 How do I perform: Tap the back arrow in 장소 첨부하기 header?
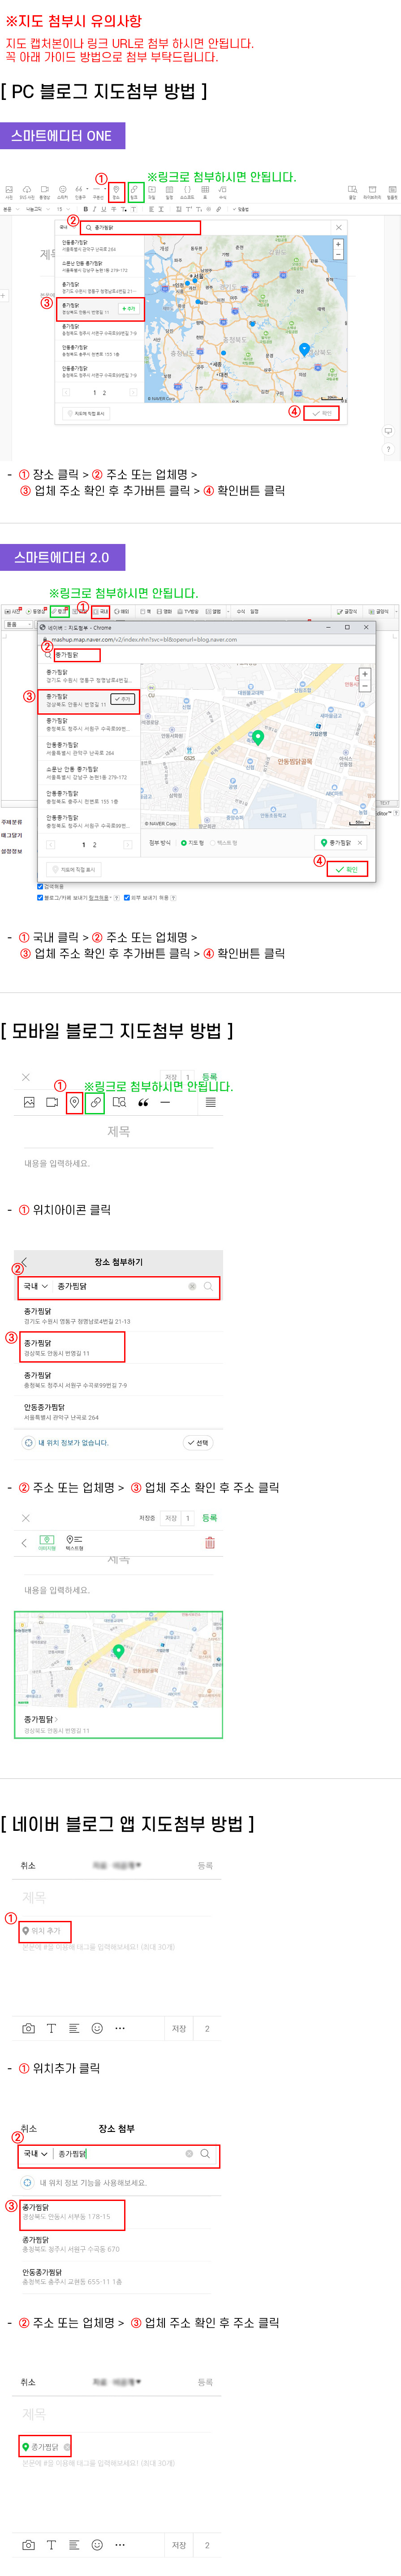tap(24, 1262)
